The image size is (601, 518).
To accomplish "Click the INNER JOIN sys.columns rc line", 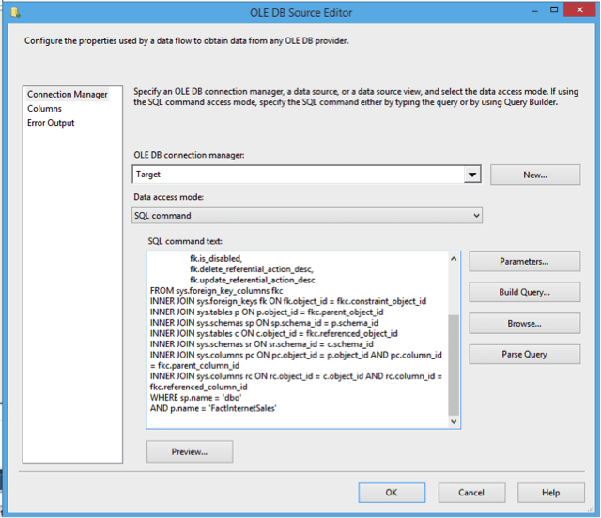I will click(296, 381).
